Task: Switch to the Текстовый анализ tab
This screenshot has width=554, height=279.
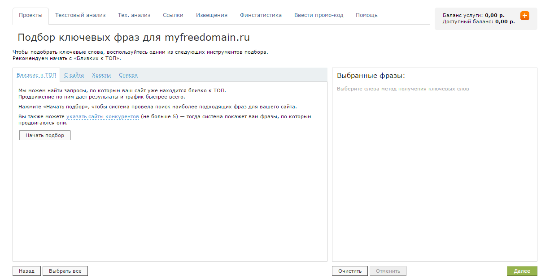Action: click(80, 15)
